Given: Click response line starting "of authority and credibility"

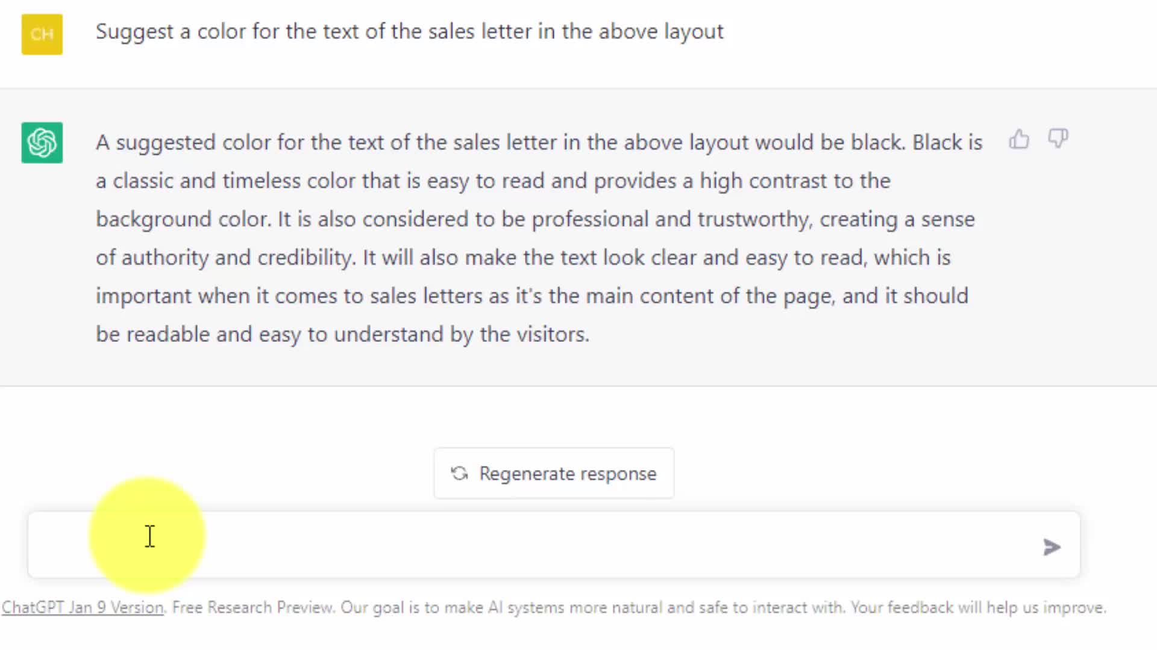Looking at the screenshot, I should (522, 258).
